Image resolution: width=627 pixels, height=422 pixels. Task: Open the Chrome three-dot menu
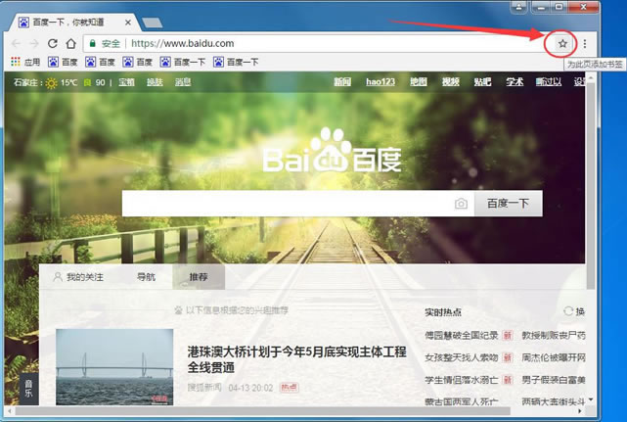584,43
